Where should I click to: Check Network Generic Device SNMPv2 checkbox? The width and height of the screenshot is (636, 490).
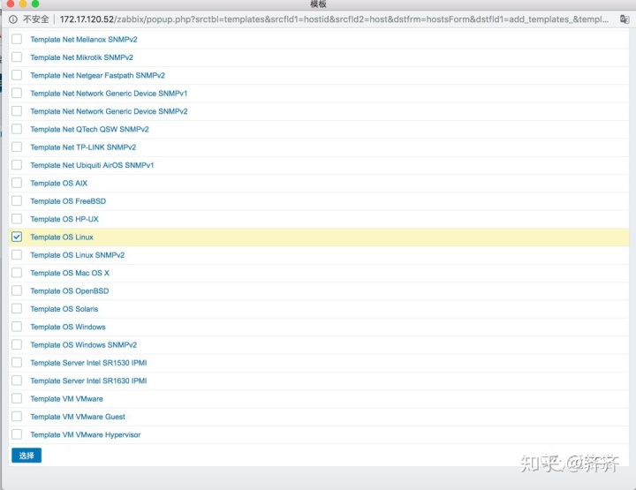click(x=17, y=111)
